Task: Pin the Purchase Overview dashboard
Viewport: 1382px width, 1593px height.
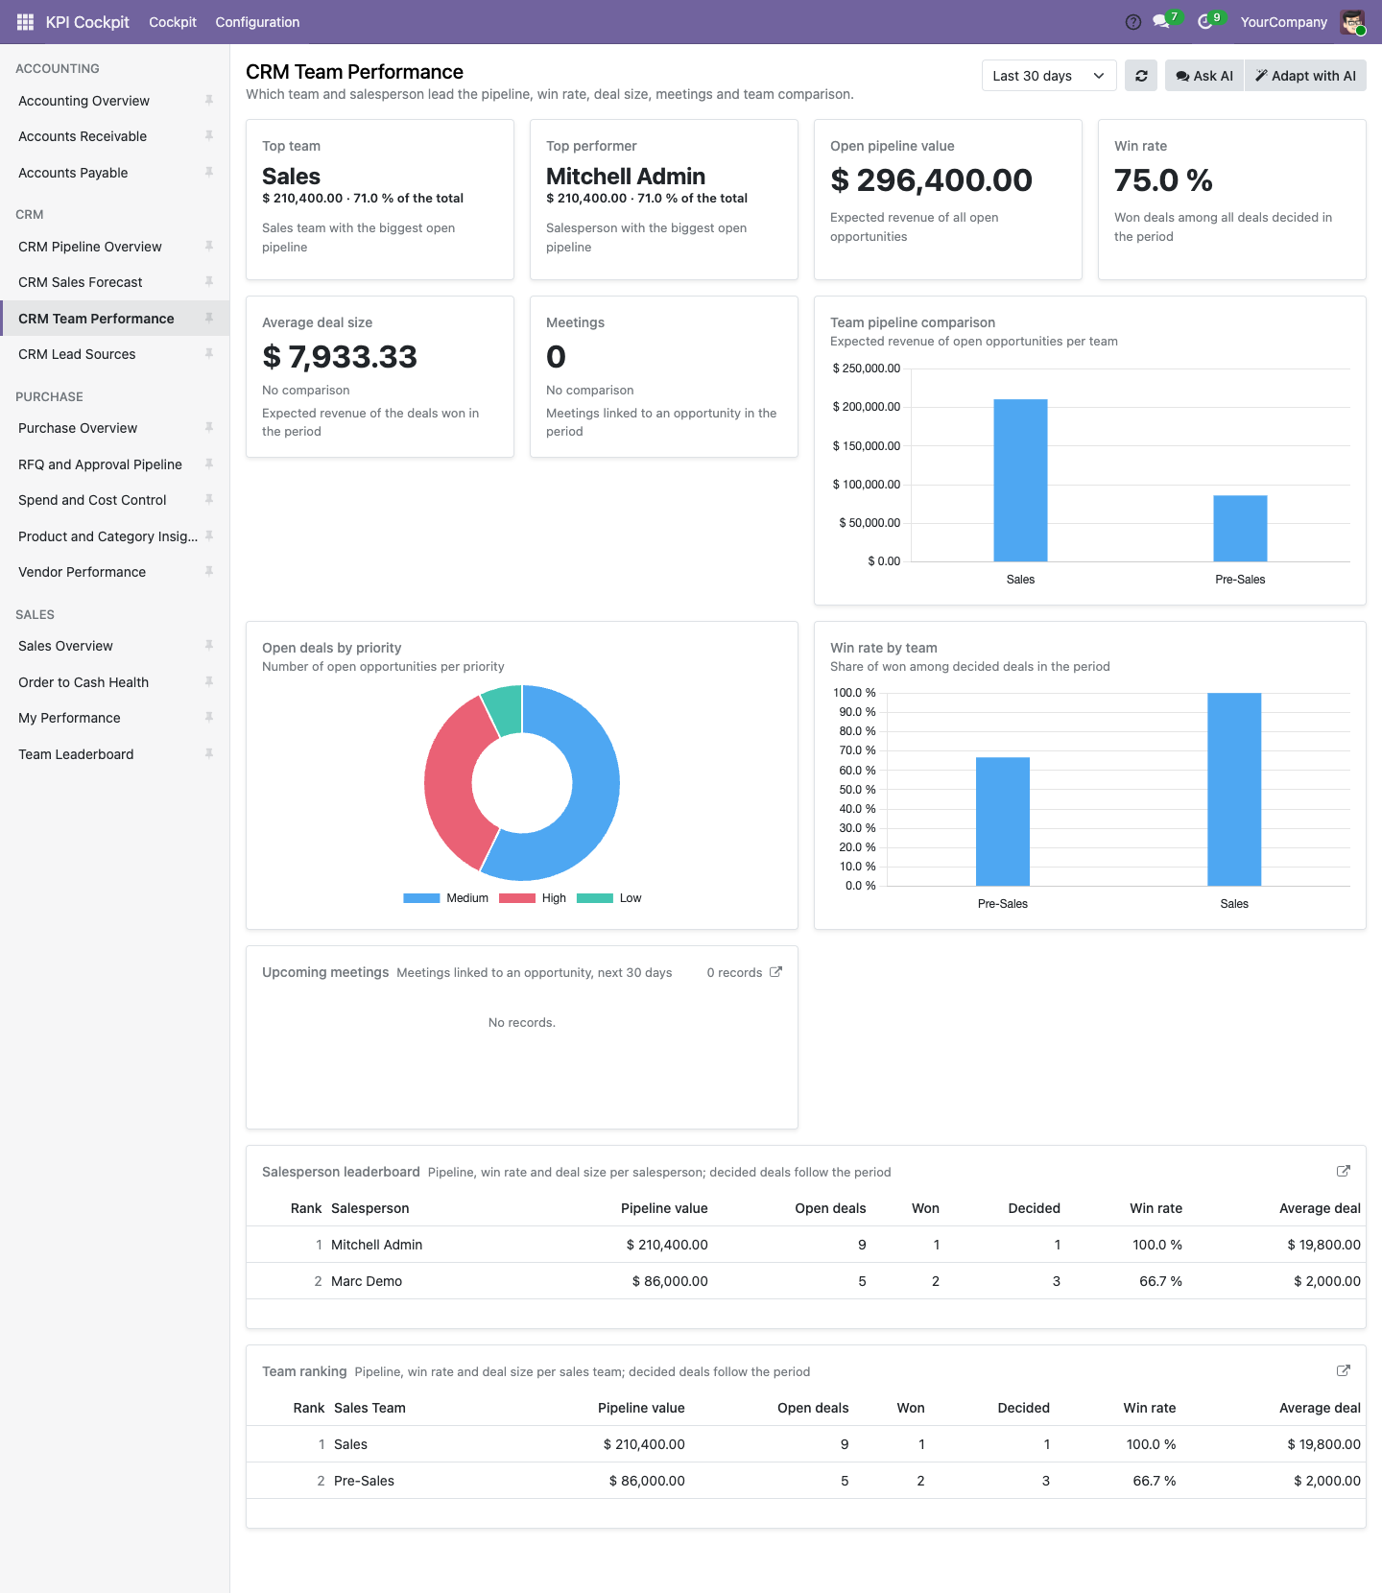Action: (x=209, y=428)
